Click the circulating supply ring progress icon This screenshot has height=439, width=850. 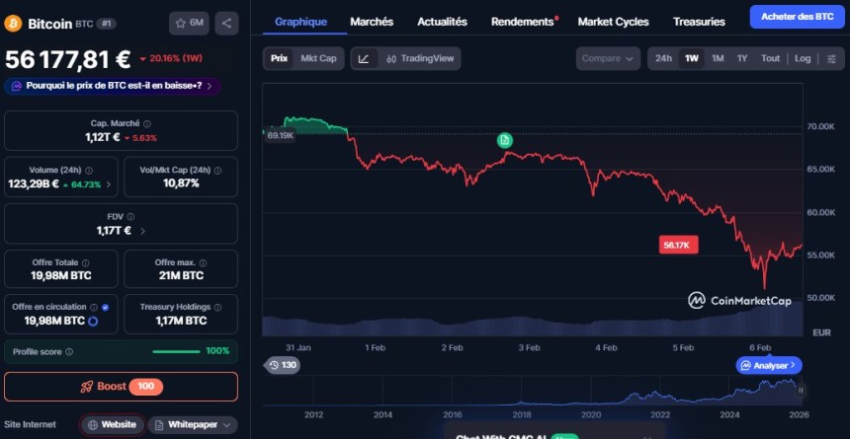point(93,321)
